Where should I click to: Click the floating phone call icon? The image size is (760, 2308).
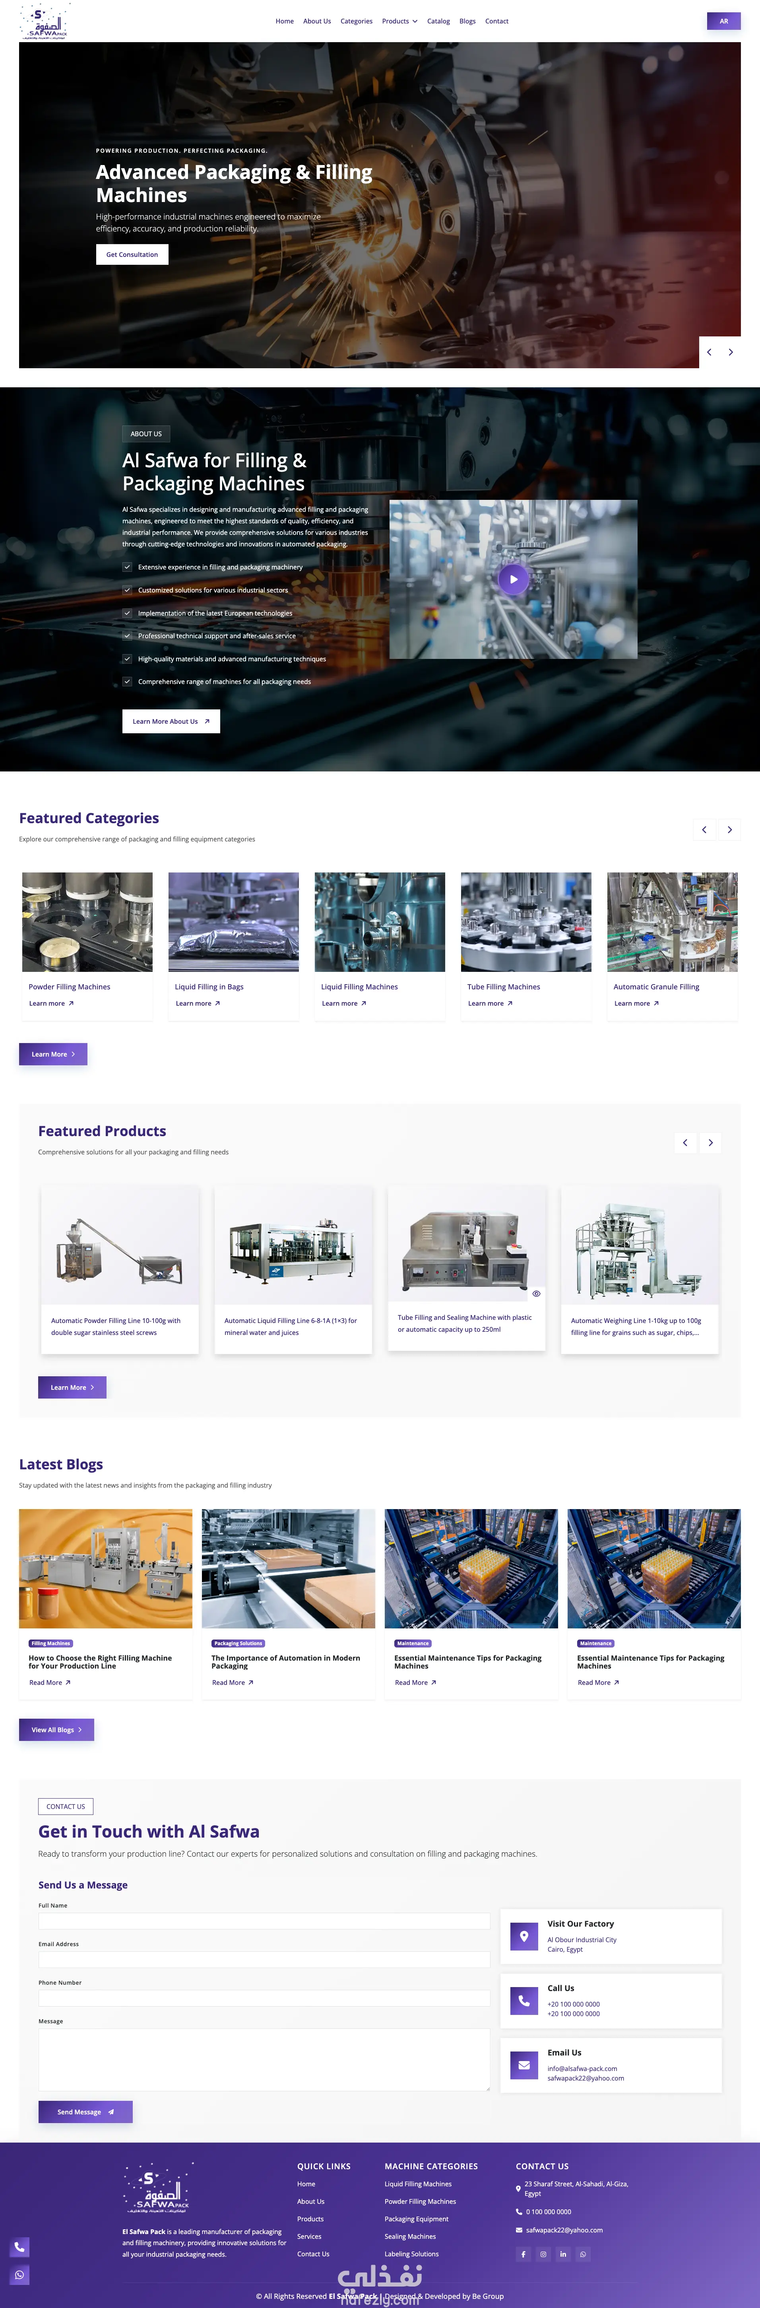coord(20,2246)
